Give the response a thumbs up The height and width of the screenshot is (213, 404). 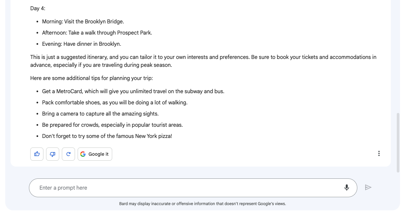click(37, 154)
